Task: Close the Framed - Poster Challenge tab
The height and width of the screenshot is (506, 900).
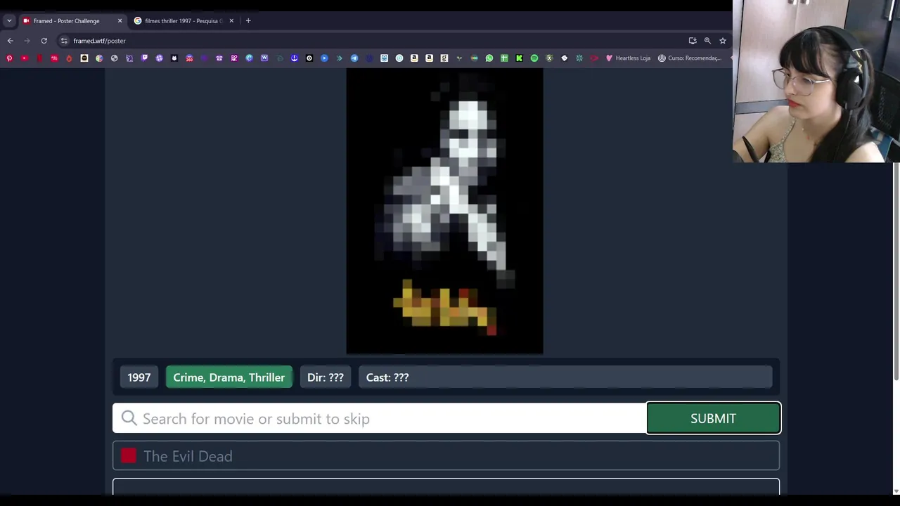Action: (120, 21)
